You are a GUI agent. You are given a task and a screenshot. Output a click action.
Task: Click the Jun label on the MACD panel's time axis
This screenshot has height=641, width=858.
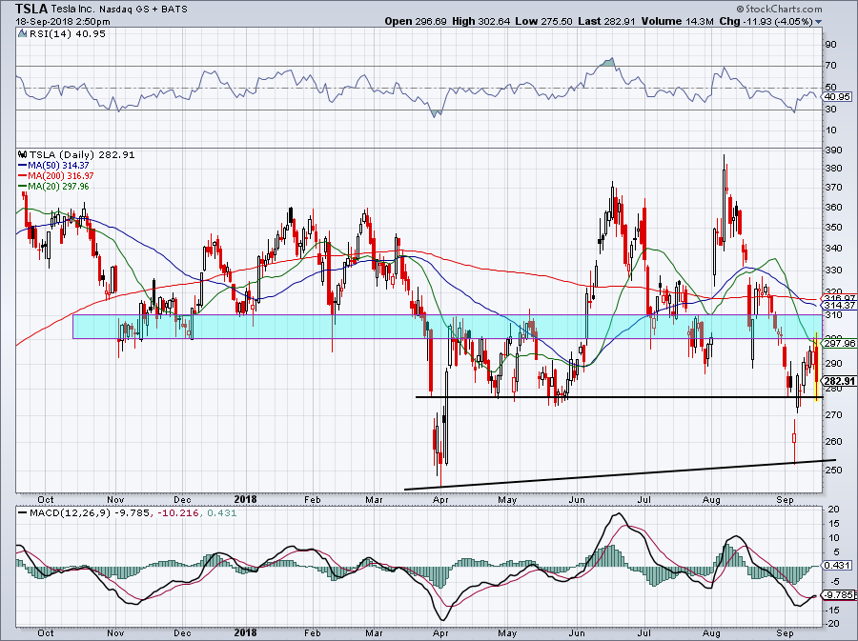[577, 633]
